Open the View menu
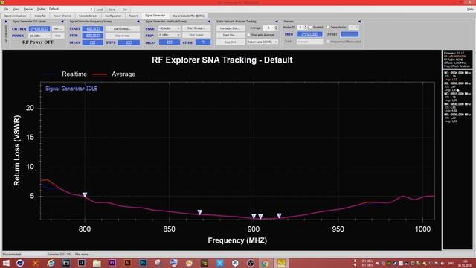This screenshot has width=476, height=268. point(16,10)
